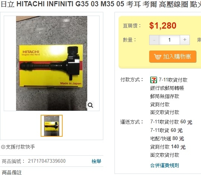
Task: Open the main Hitachi coil product photo
Action: pos(51,63)
